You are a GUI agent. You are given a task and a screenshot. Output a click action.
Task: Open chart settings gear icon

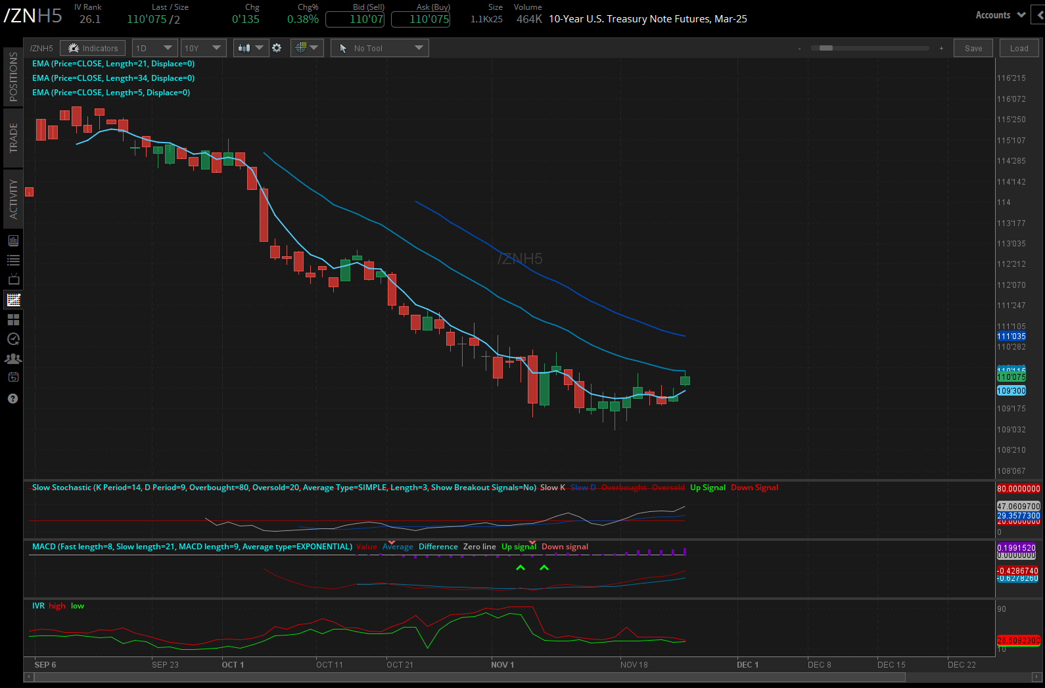coord(277,48)
